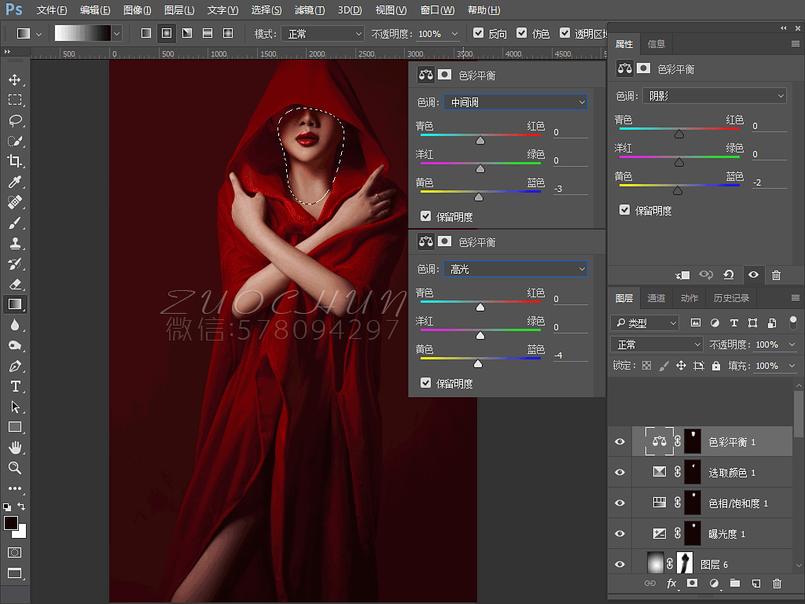
Task: Select the Lasso tool
Action: click(15, 120)
